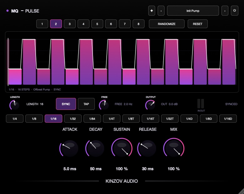Set rate to 1/8T triplet

[131, 119]
